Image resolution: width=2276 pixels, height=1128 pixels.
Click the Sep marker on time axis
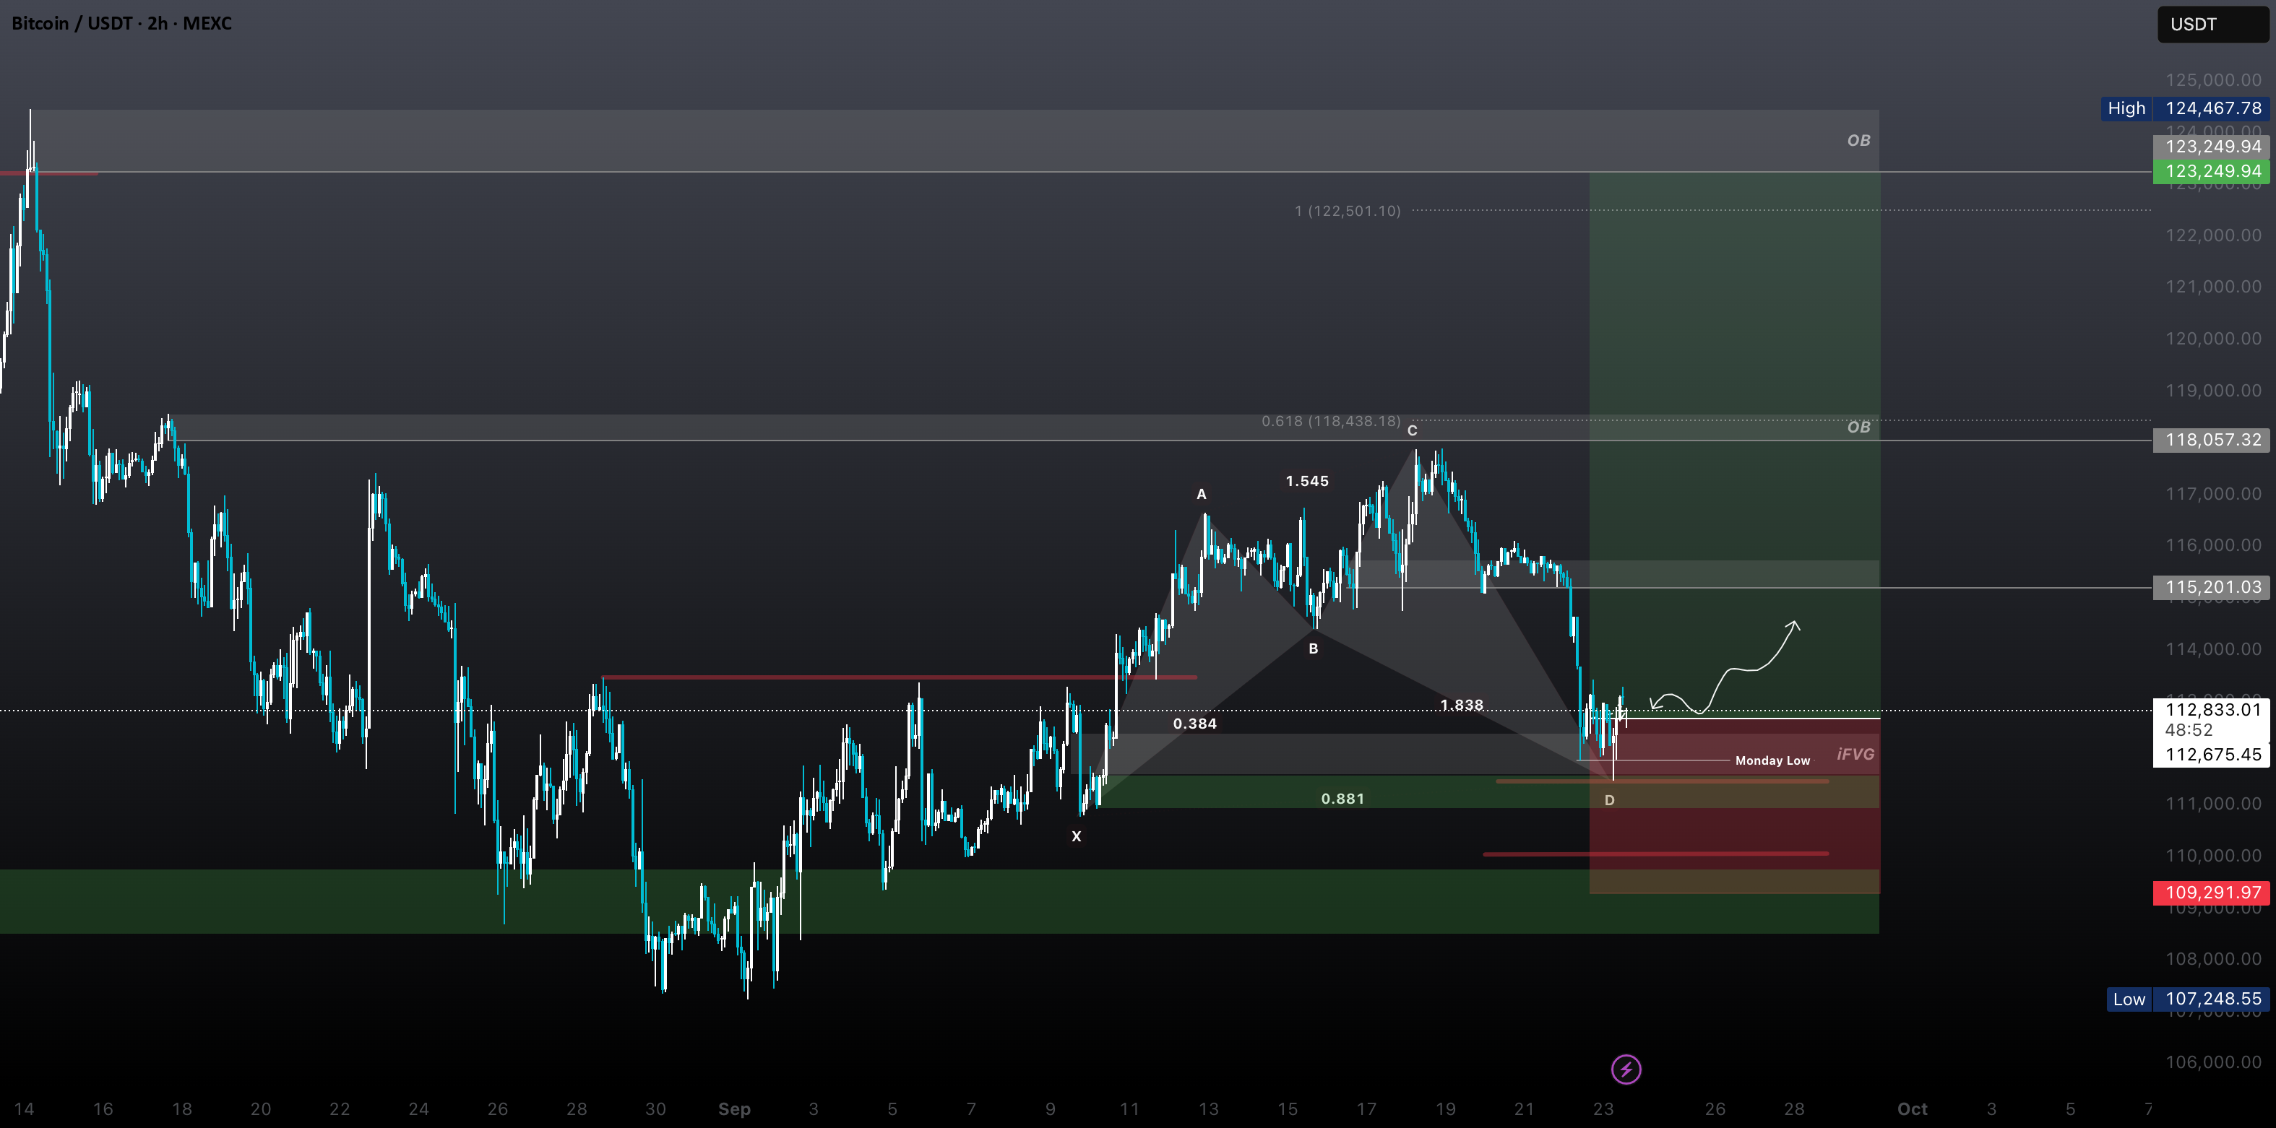734,1109
